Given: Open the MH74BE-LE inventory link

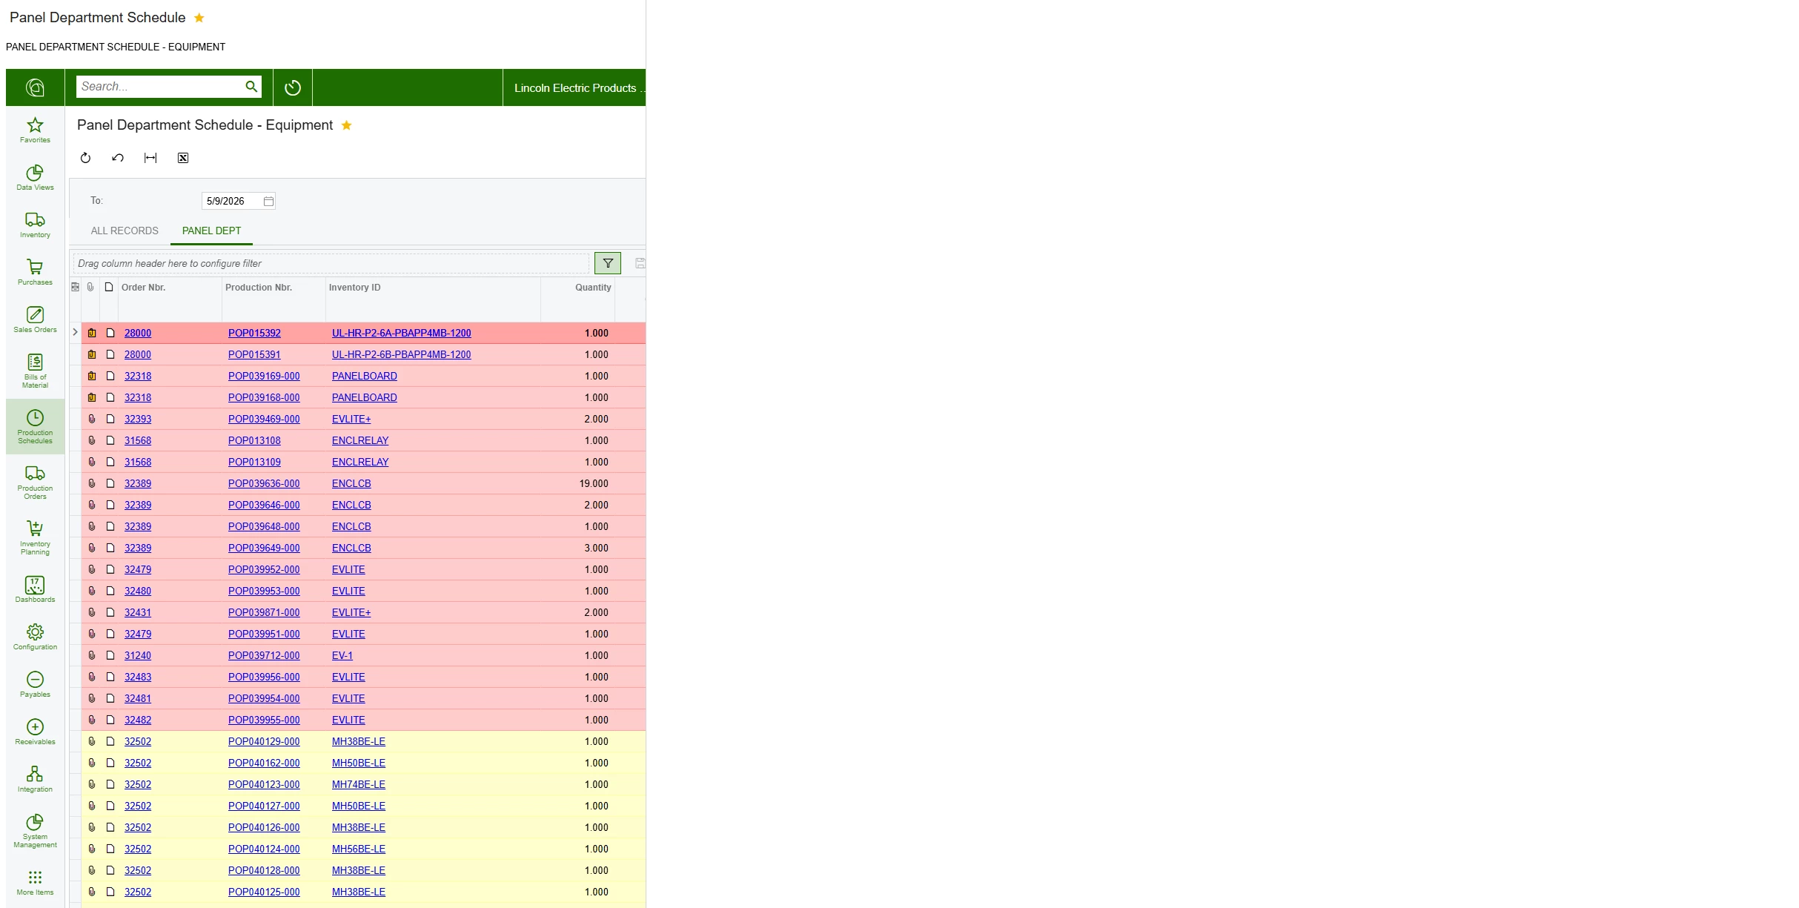Looking at the screenshot, I should 359,784.
